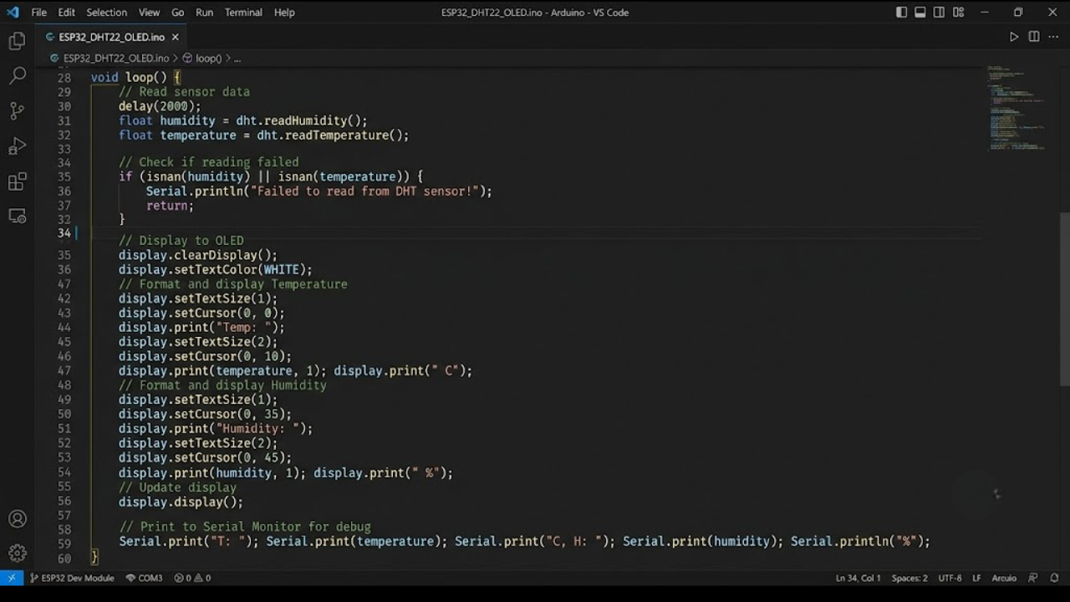Click the code minimap overview
This screenshot has width=1070, height=602.
pyautogui.click(x=1016, y=108)
